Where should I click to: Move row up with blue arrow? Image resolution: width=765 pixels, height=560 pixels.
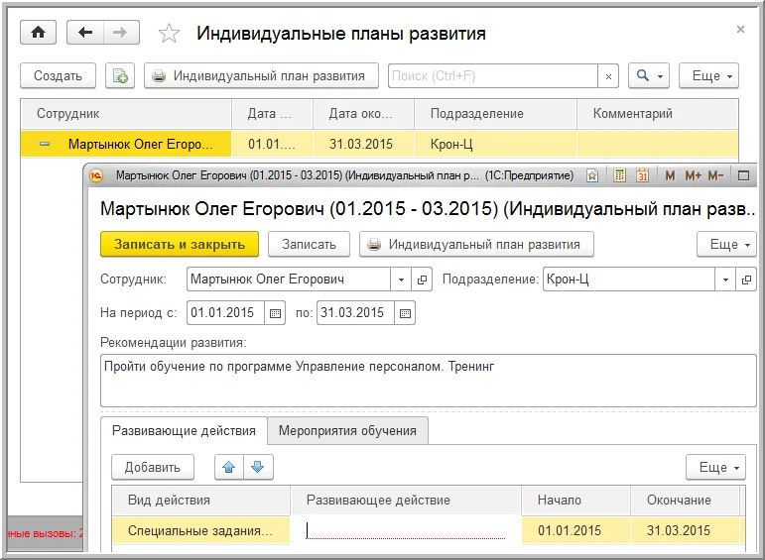(x=227, y=467)
